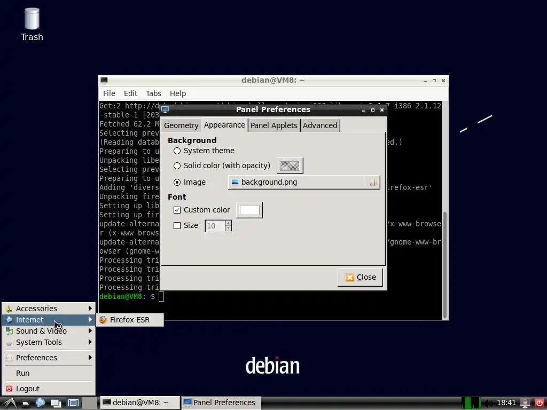Launch the file manager from the panel
547x410 pixels.
tap(26, 404)
